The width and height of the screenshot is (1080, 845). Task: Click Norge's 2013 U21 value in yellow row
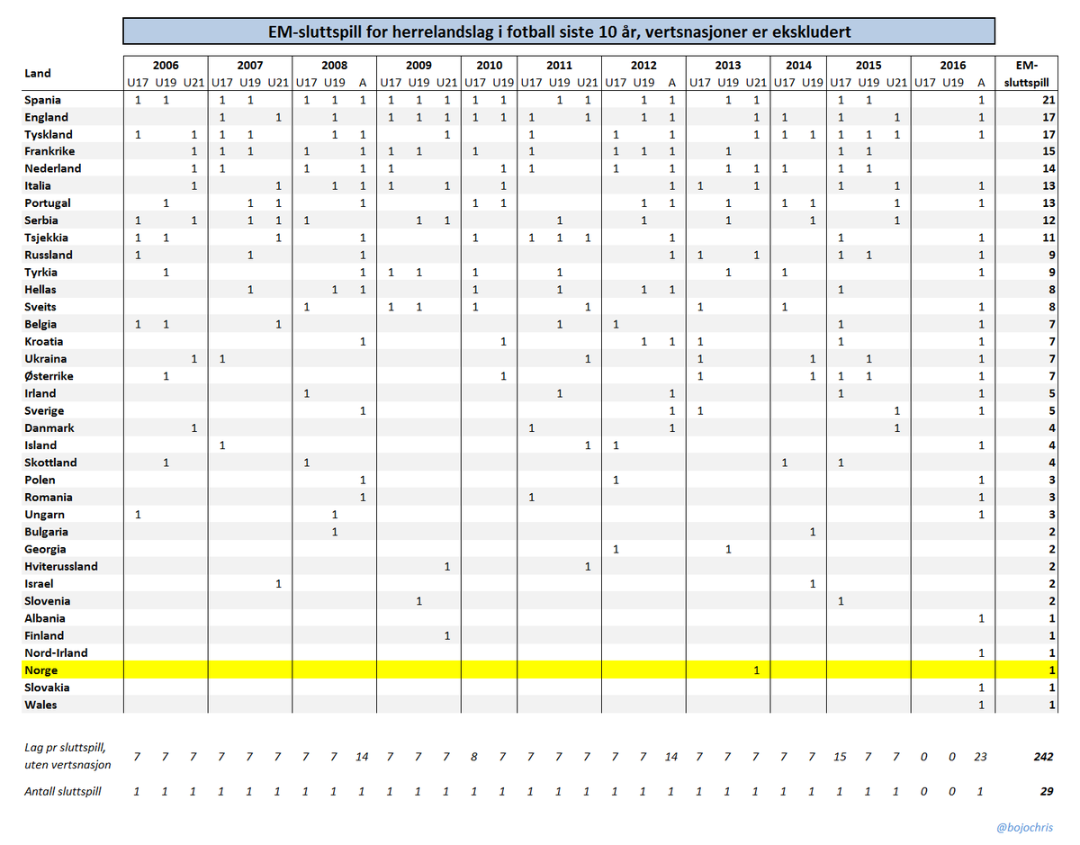pyautogui.click(x=756, y=670)
